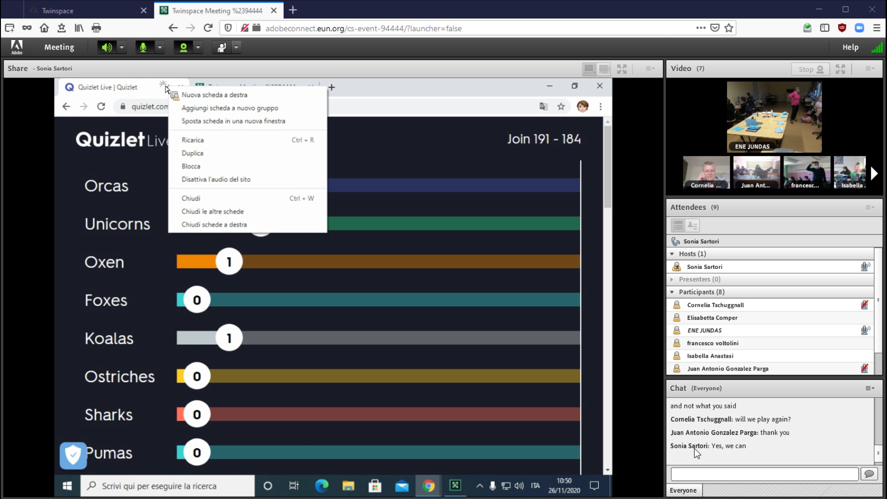
Task: Open the Meeting menu
Action: 59,47
